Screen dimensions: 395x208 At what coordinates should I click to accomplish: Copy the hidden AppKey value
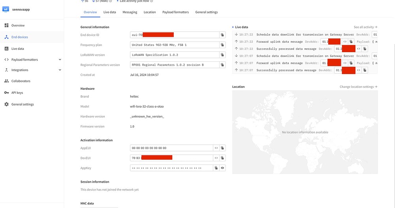[216, 168]
